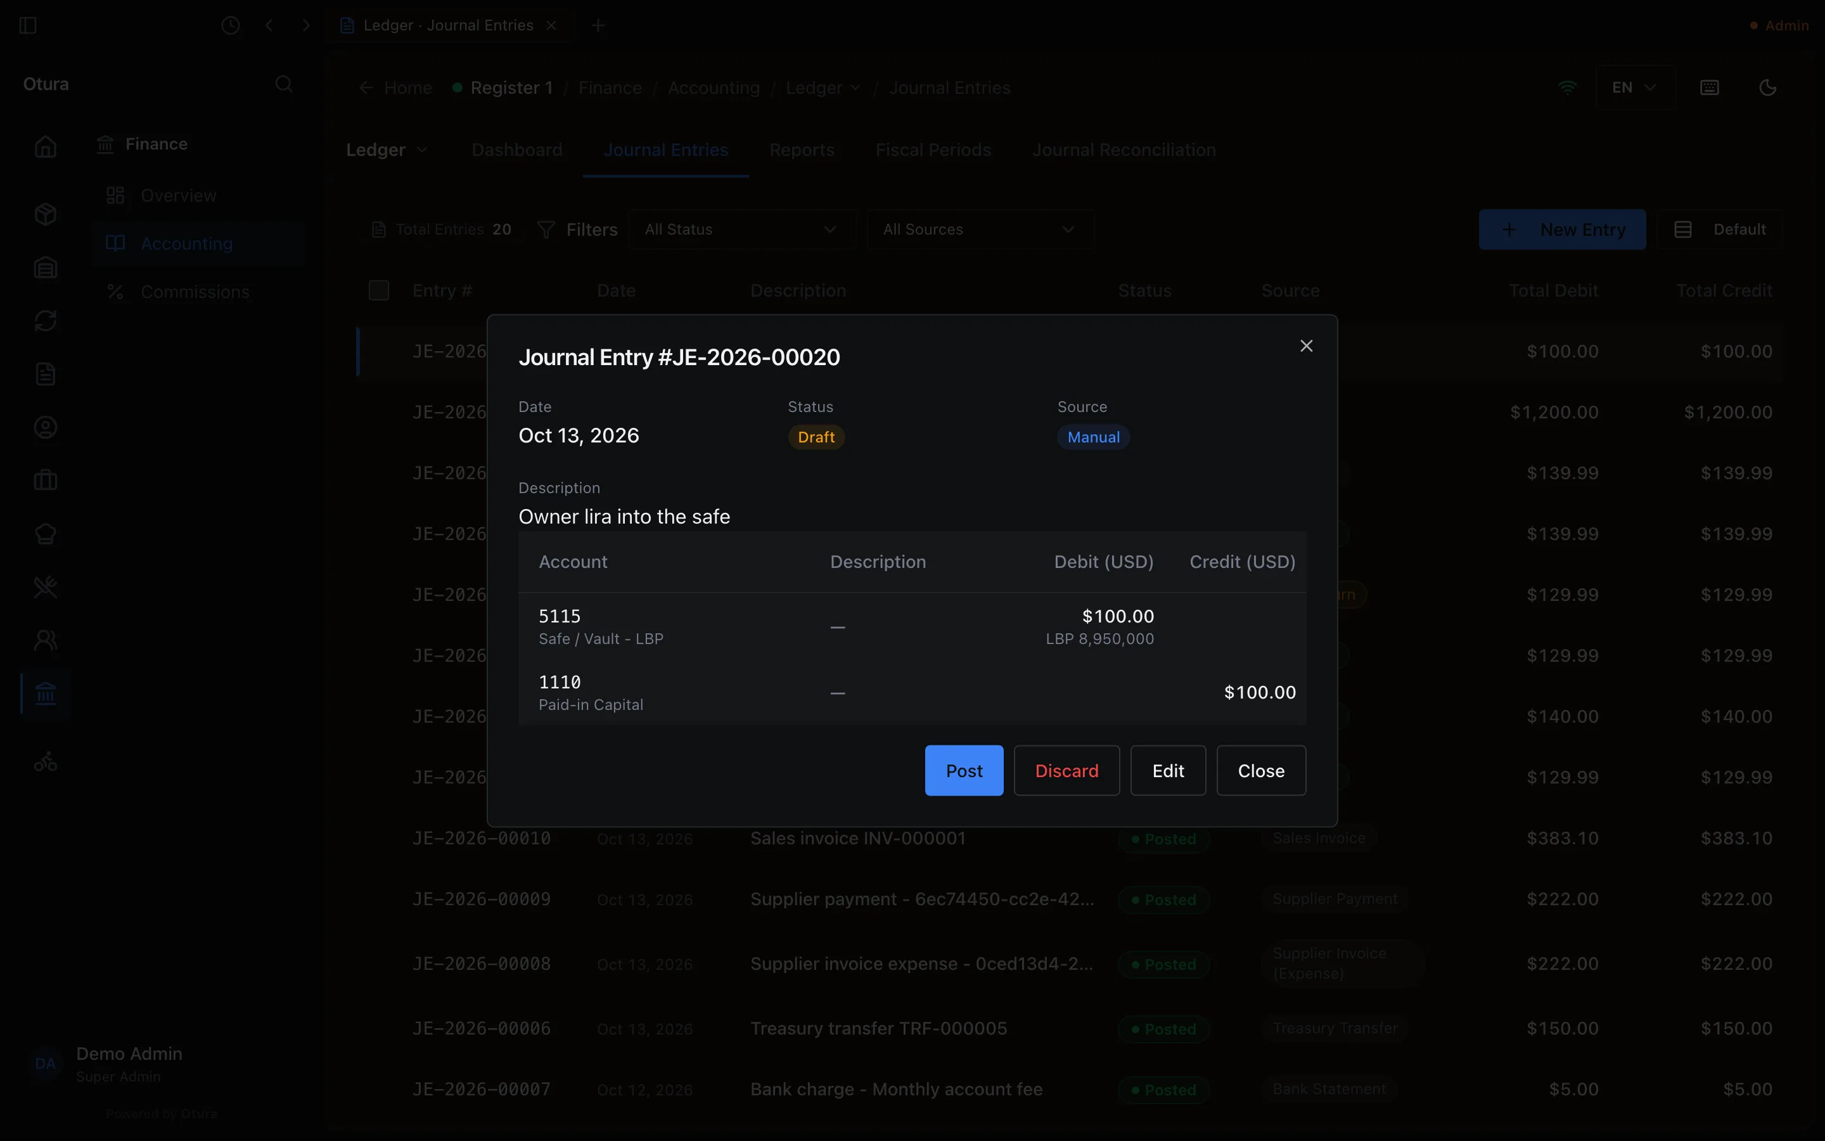Open the document sidebar icon
1825x1141 pixels.
click(x=45, y=374)
